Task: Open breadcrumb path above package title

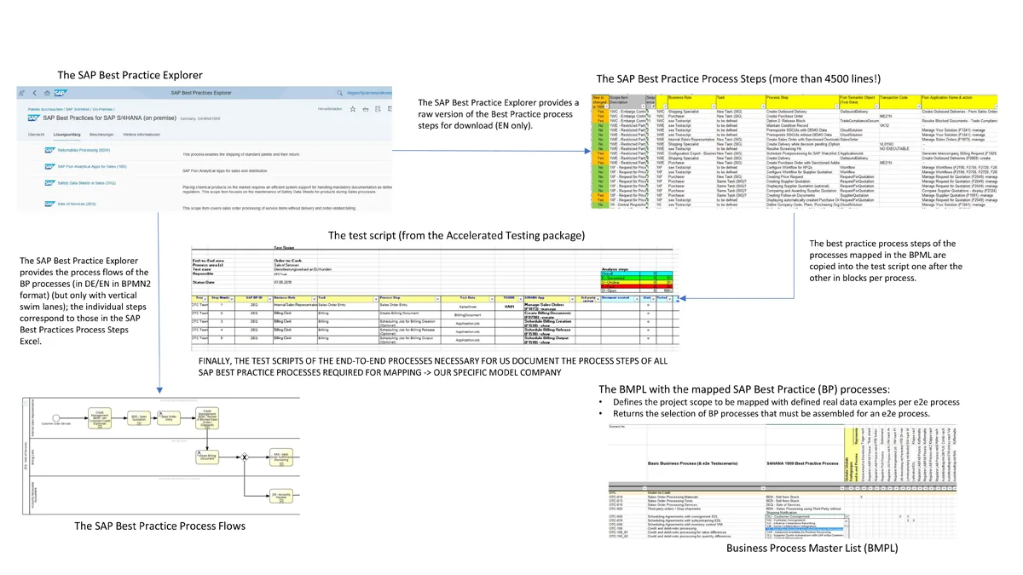Action: [x=71, y=109]
